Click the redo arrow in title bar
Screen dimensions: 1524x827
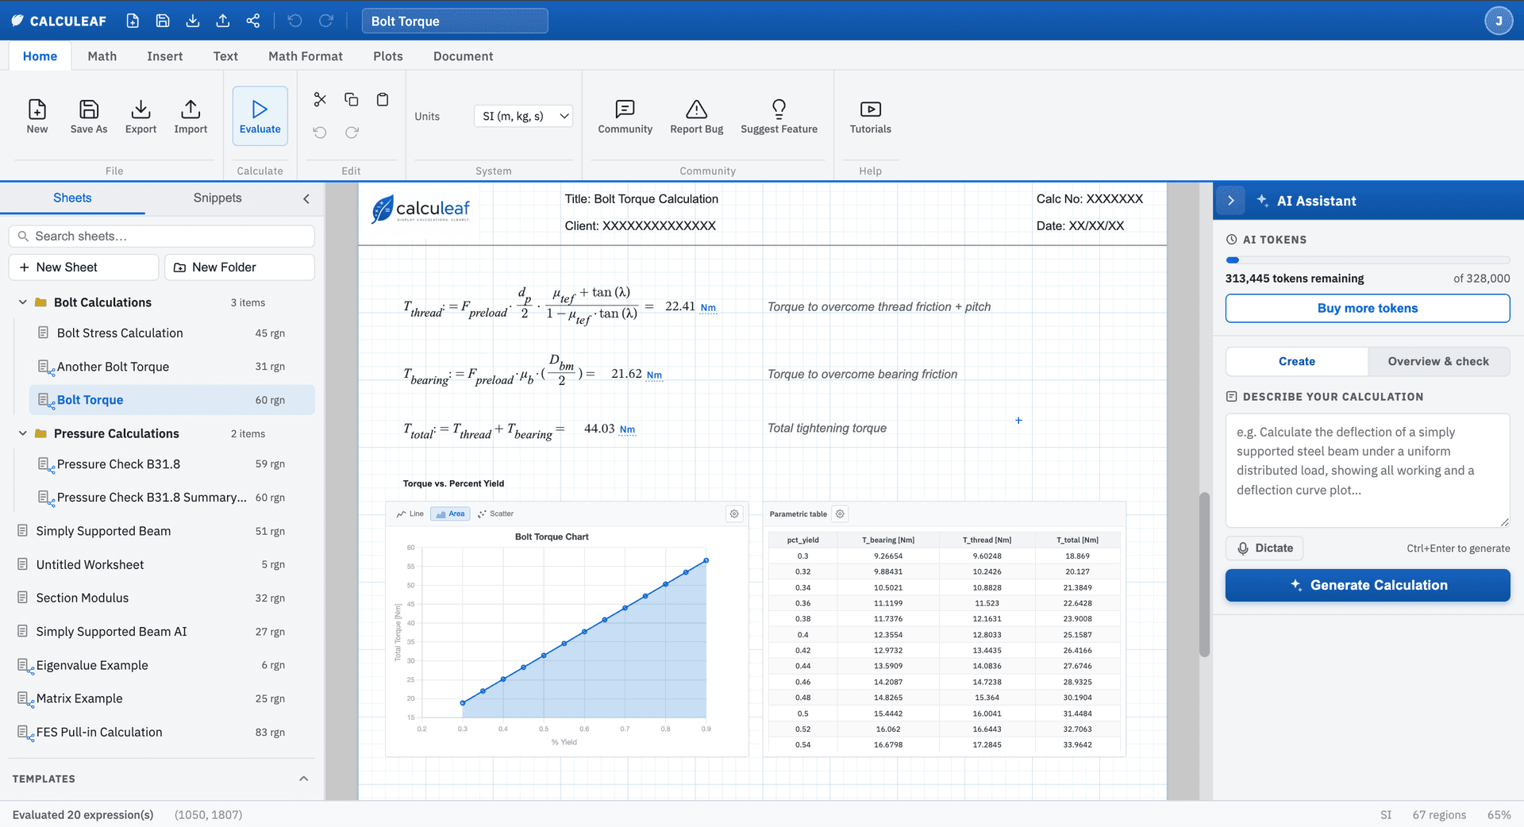coord(325,21)
